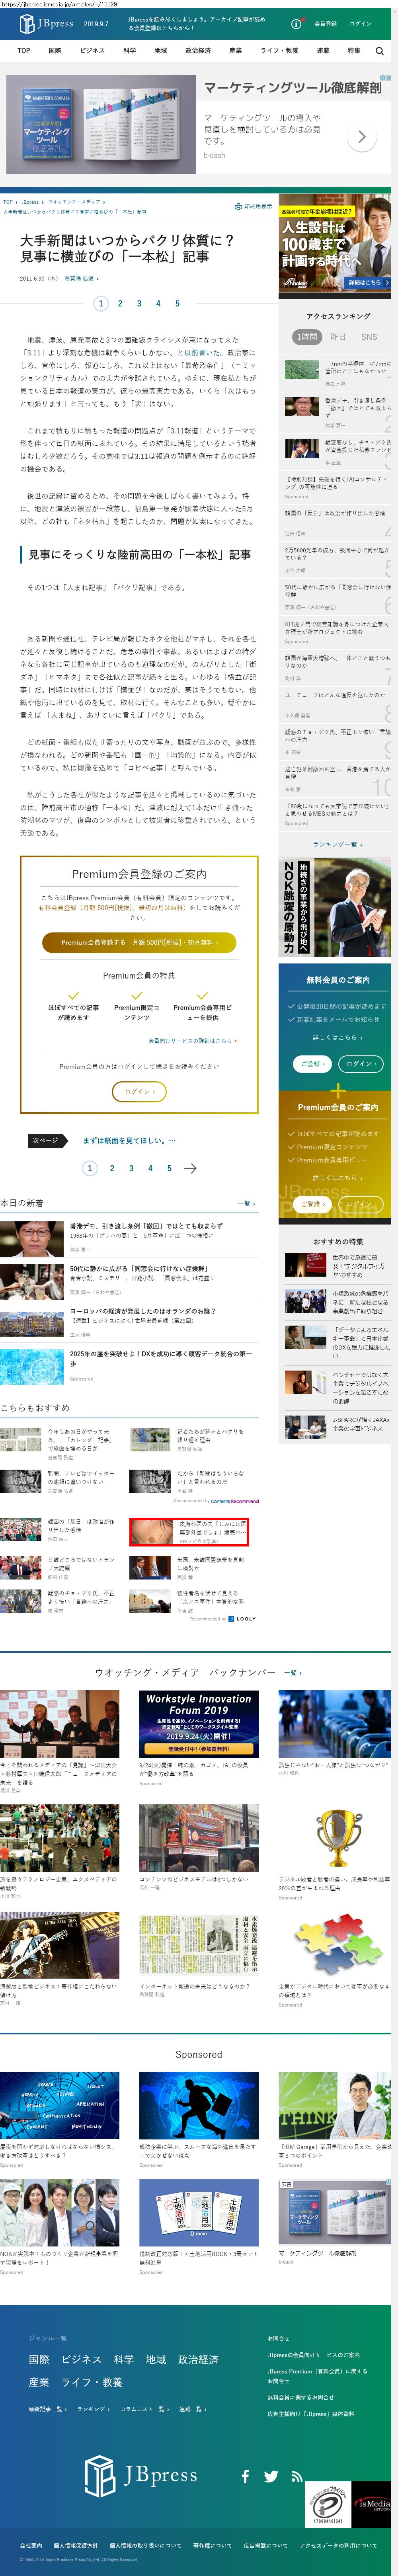Select the 昨日 access ranking tab
This screenshot has height=2576, width=398.
[x=338, y=337]
